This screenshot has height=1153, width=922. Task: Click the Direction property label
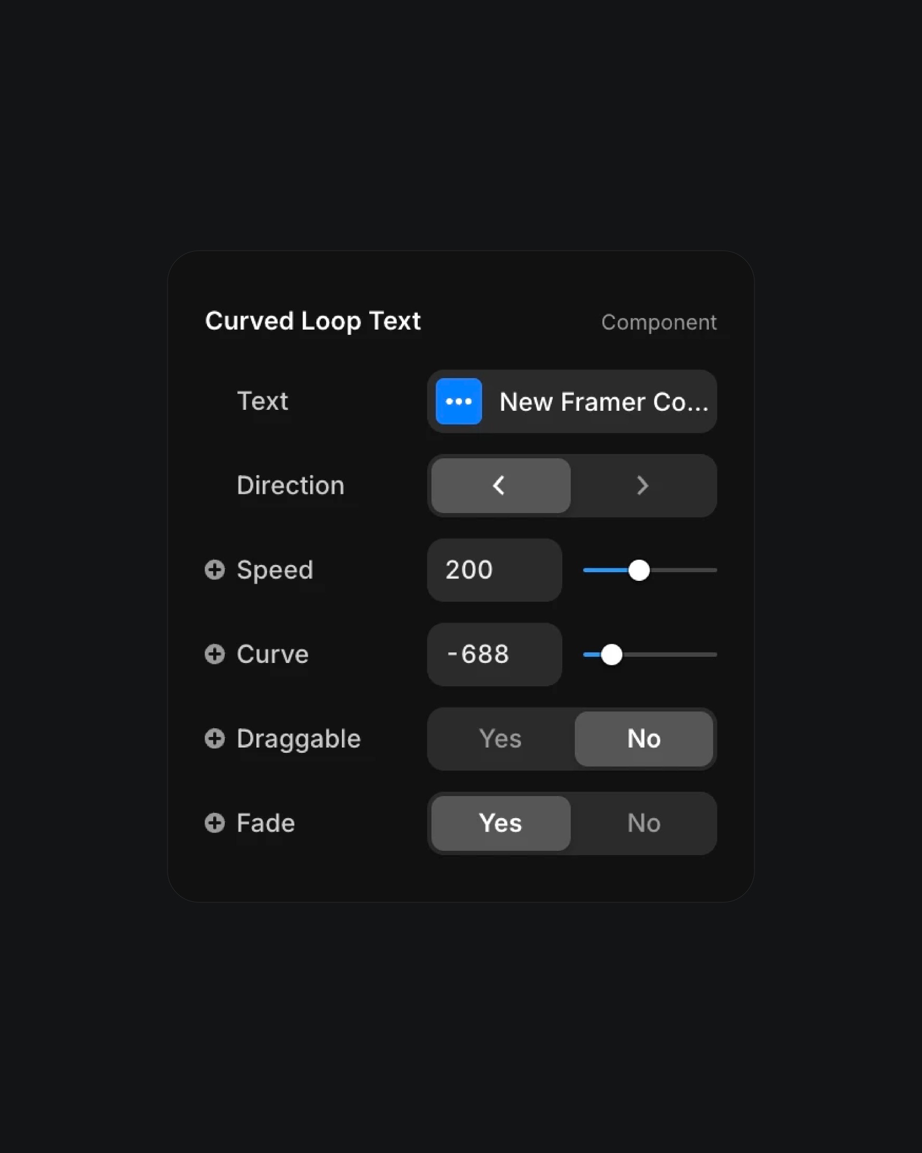(x=291, y=485)
